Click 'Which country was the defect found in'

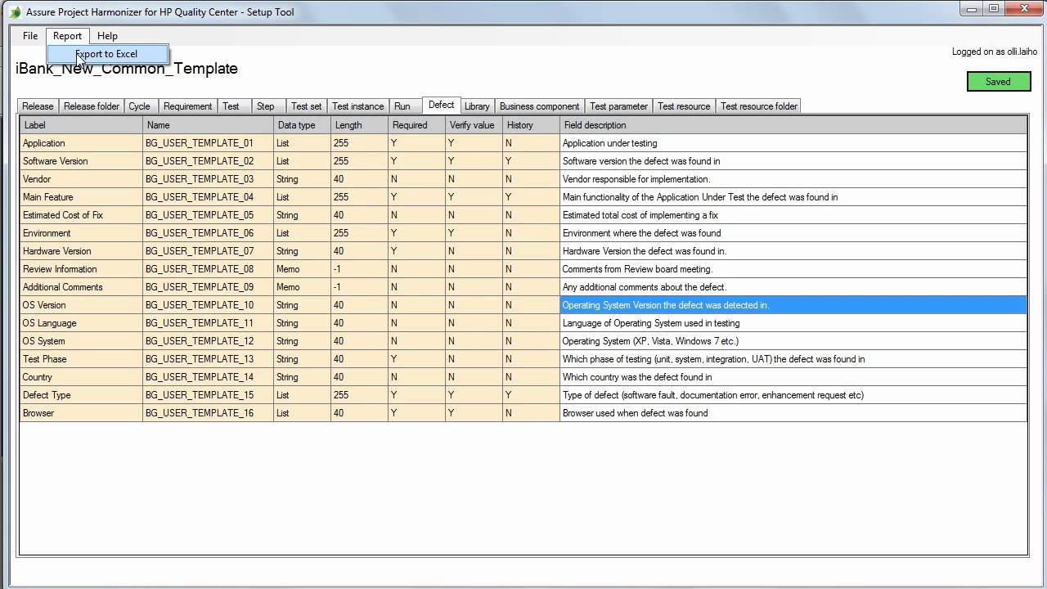click(793, 377)
